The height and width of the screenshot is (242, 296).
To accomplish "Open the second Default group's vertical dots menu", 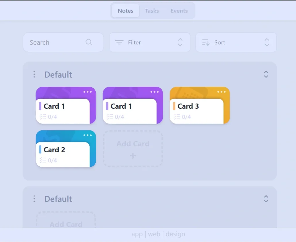I will click(x=34, y=199).
